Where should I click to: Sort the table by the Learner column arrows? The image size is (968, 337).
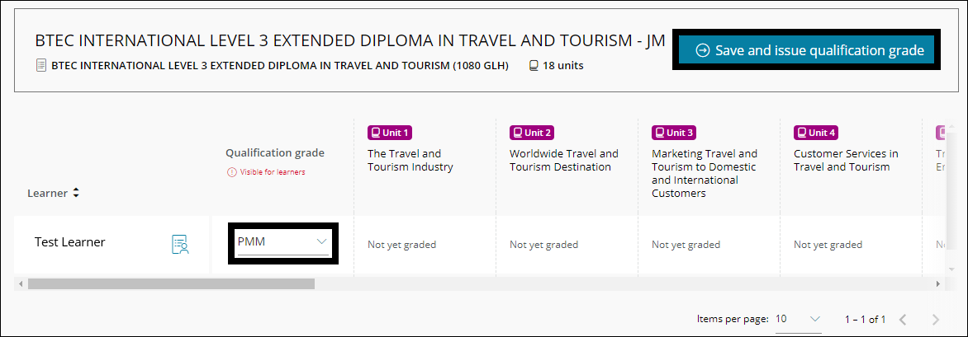(x=76, y=193)
